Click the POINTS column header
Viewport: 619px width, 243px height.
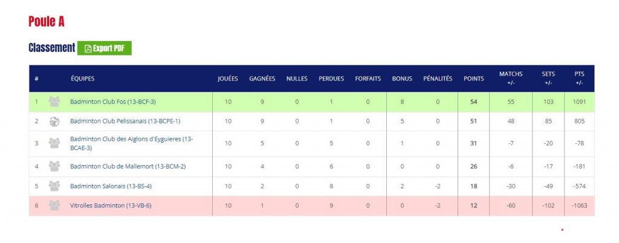click(474, 79)
